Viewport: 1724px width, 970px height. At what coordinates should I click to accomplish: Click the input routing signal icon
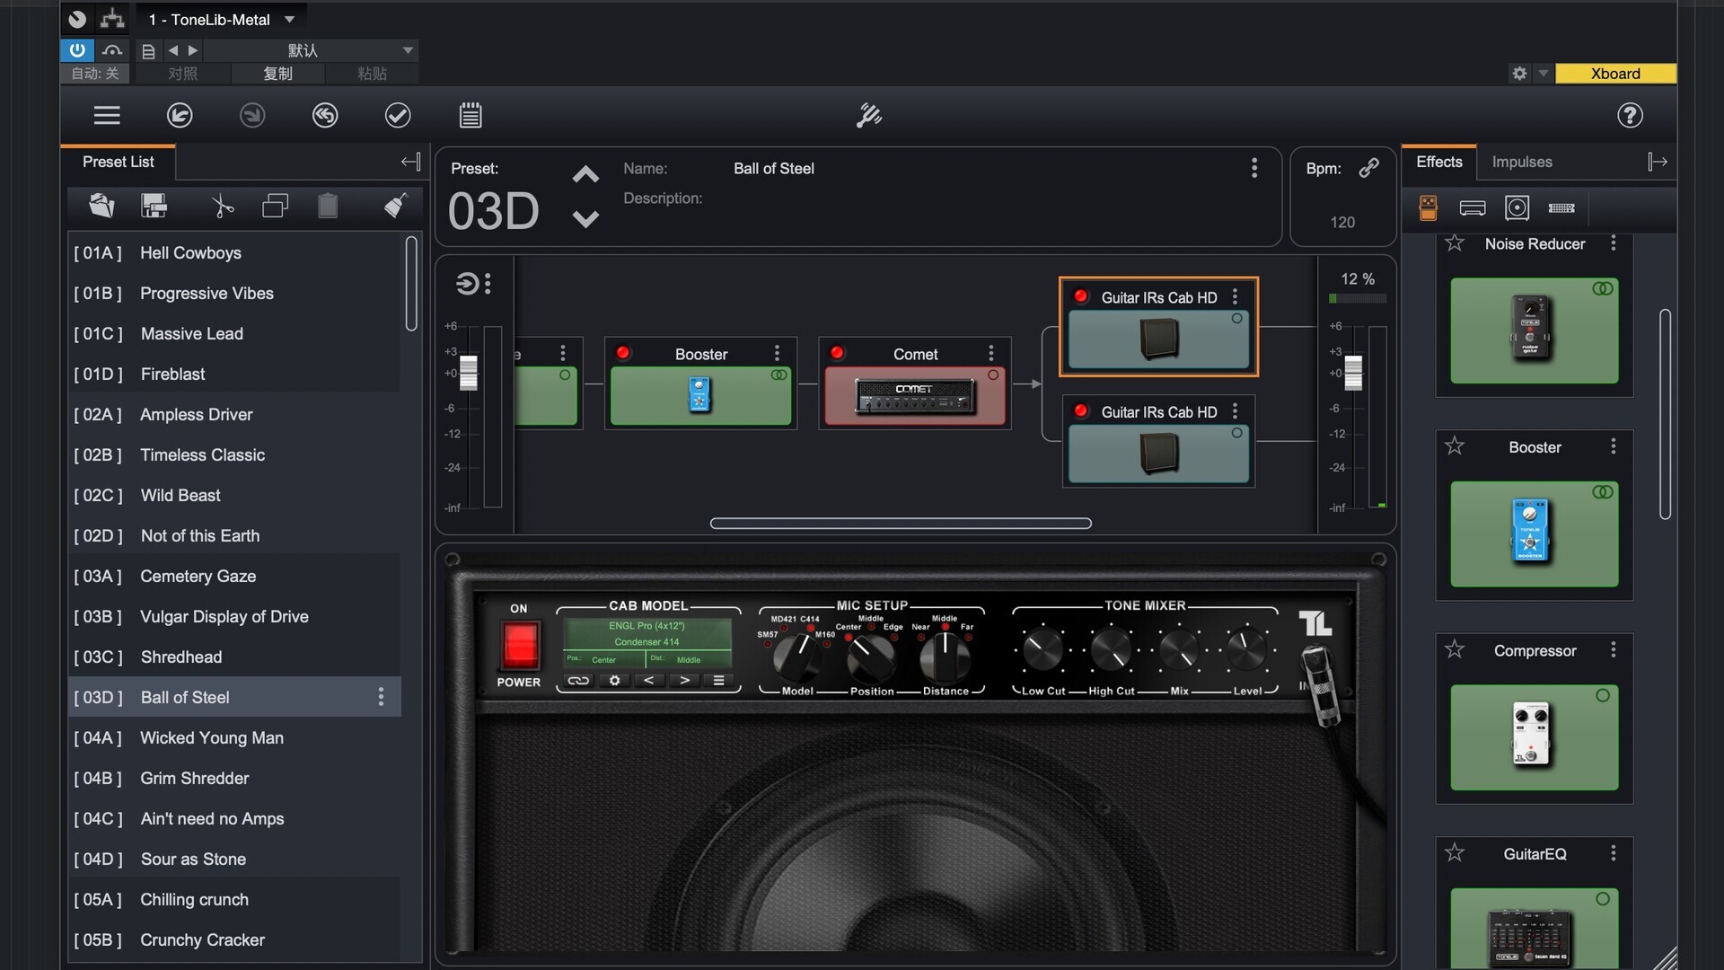click(x=467, y=284)
